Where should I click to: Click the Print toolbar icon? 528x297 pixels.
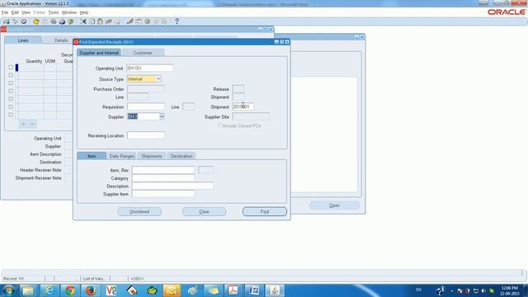[62, 21]
